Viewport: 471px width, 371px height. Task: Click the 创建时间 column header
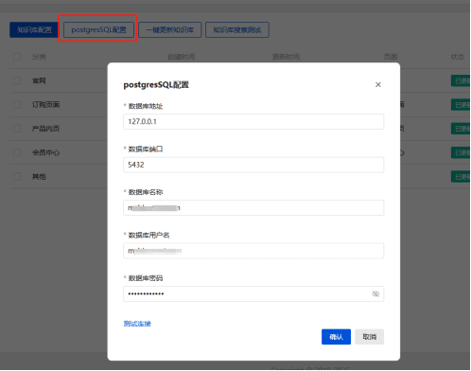click(x=182, y=57)
